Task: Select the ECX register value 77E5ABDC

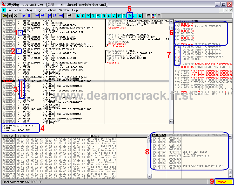Action: click(187, 26)
